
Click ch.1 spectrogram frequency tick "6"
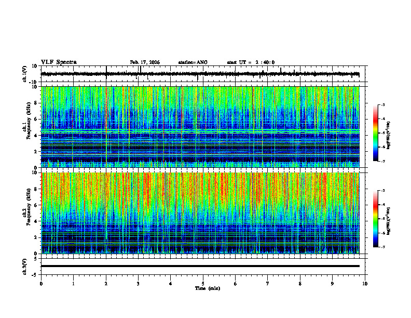[36, 119]
